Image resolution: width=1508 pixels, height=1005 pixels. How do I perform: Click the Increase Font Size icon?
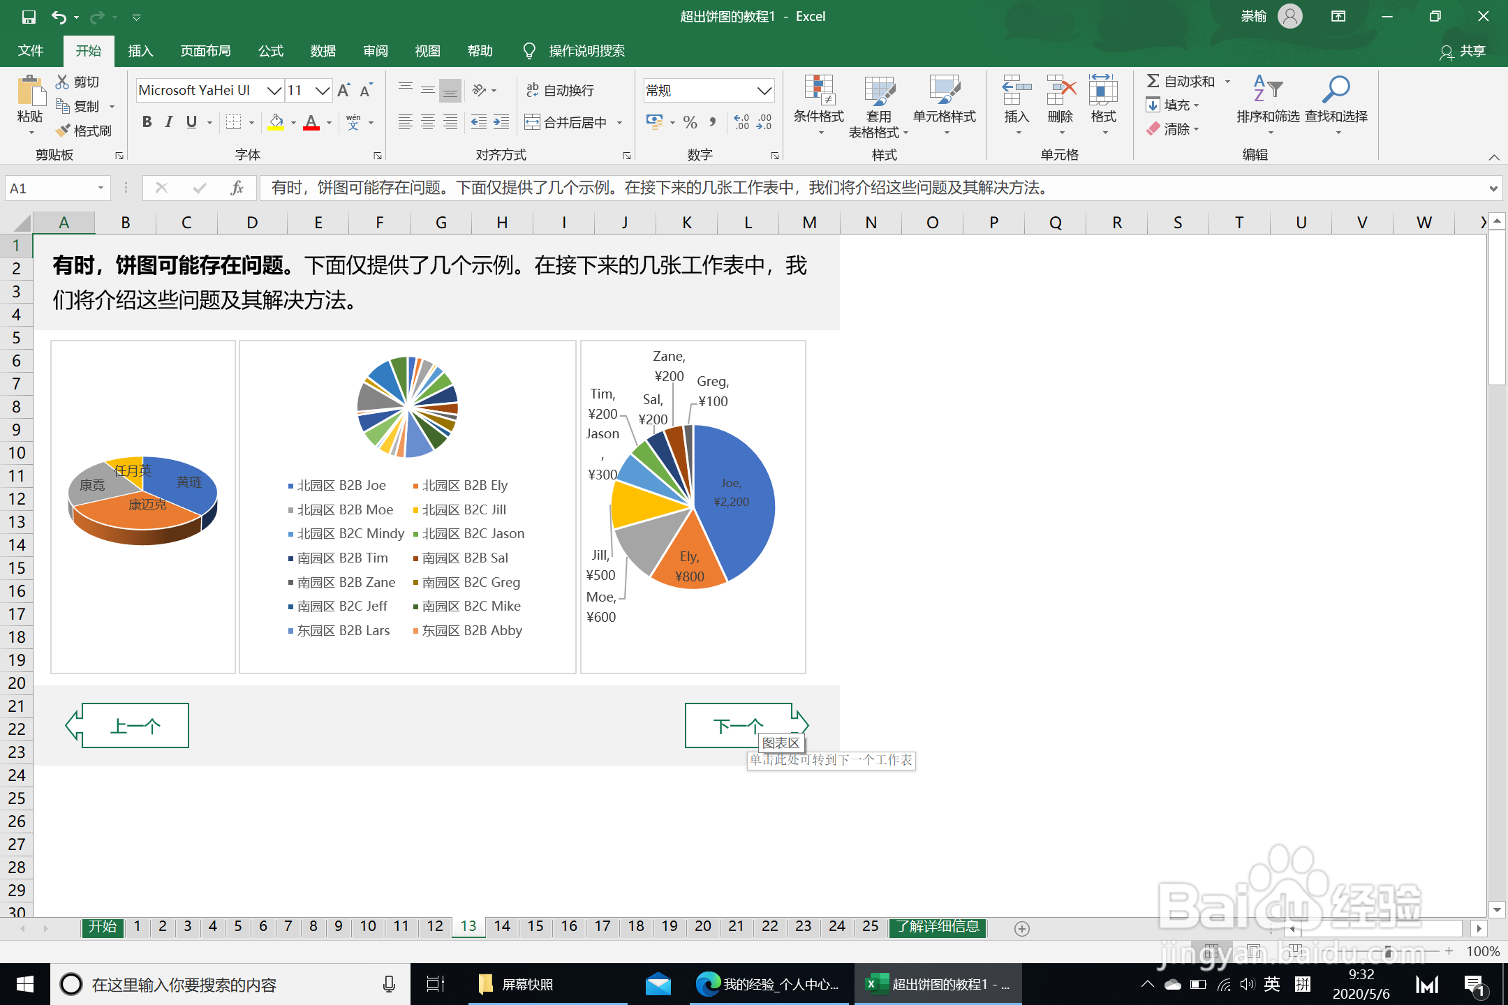(343, 91)
